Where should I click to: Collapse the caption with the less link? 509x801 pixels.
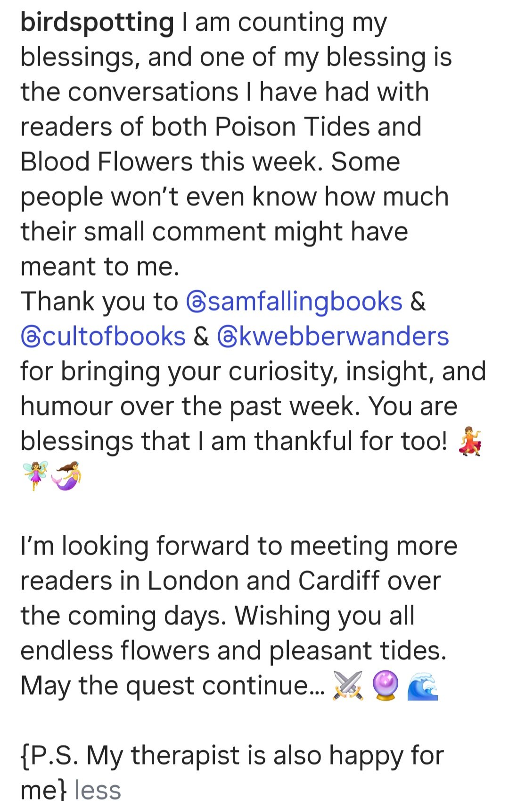pos(98,790)
